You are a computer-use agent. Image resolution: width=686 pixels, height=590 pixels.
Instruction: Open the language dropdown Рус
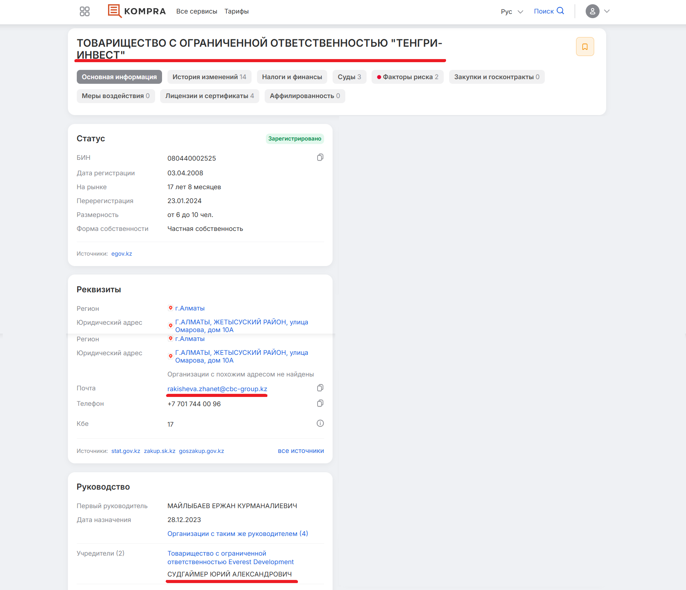click(x=512, y=12)
